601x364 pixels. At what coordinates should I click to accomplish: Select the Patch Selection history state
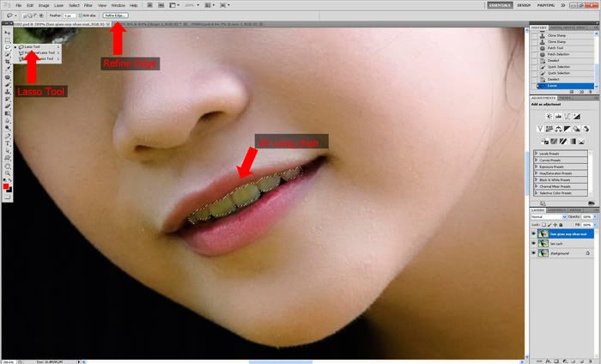pos(559,53)
